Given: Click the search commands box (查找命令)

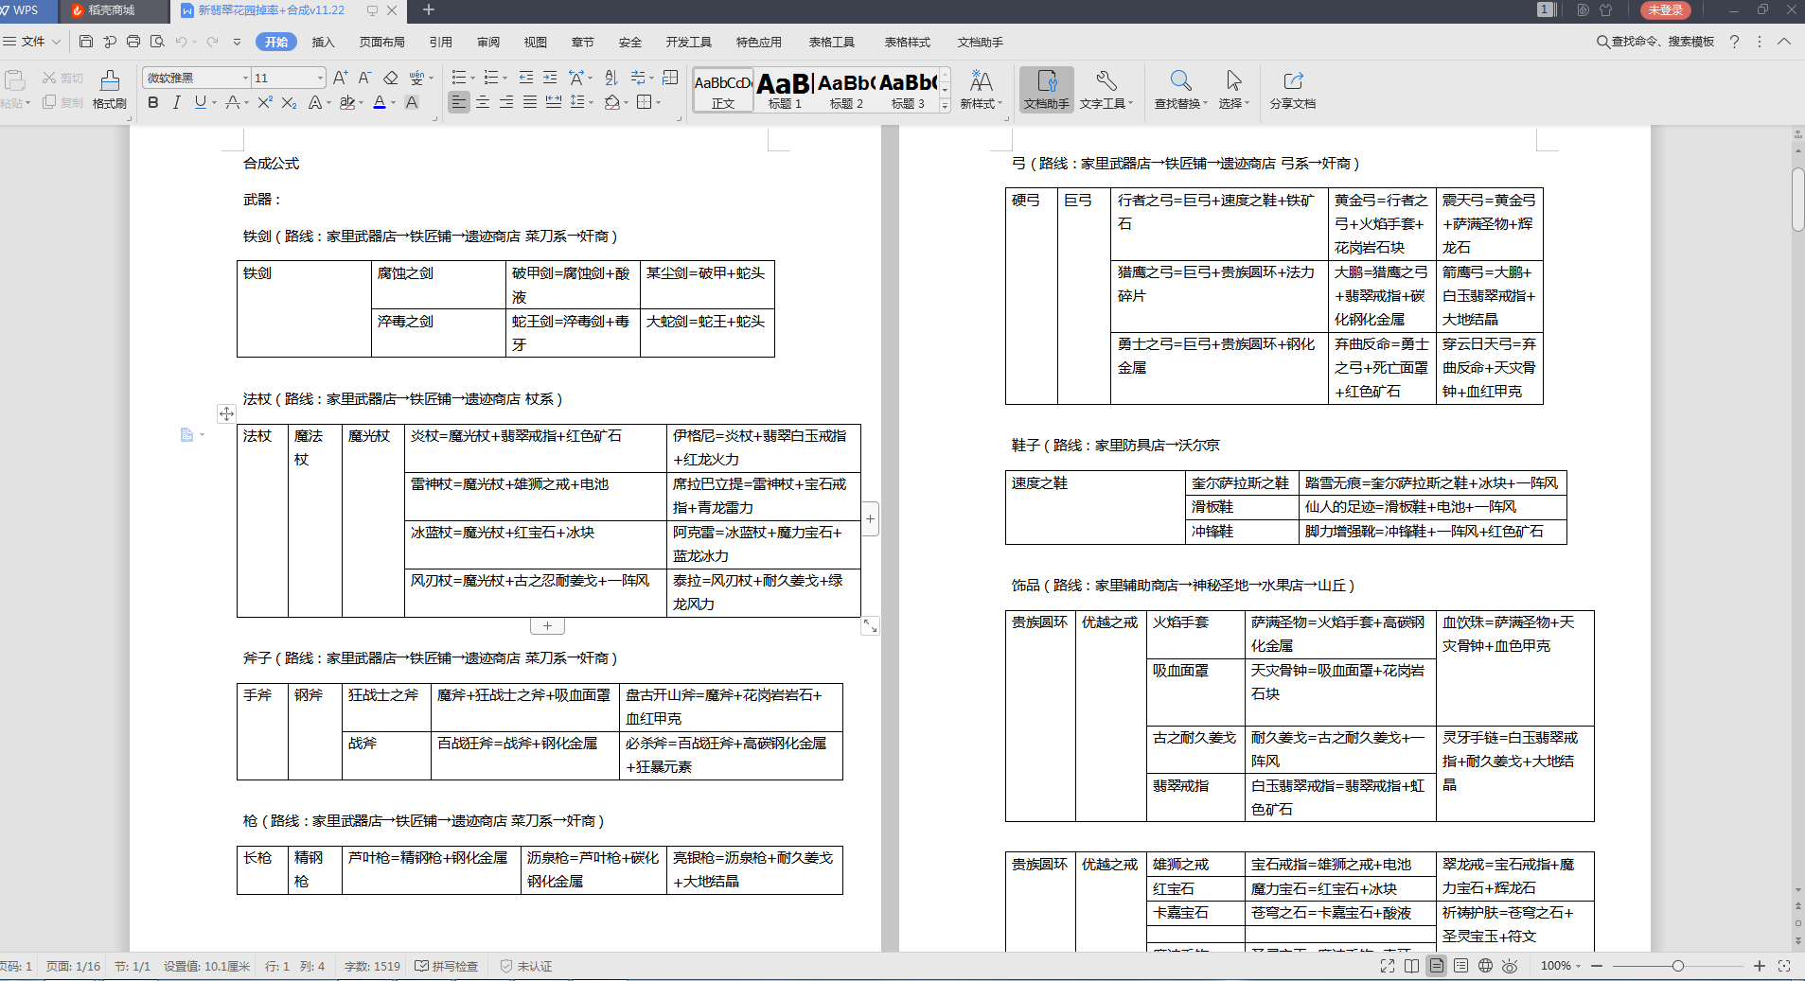Looking at the screenshot, I should point(1655,42).
